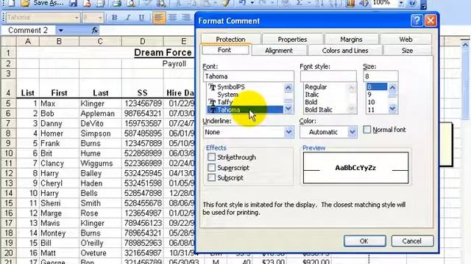This screenshot has height=264, width=471.
Task: Switch to the Web tab
Action: (x=406, y=39)
